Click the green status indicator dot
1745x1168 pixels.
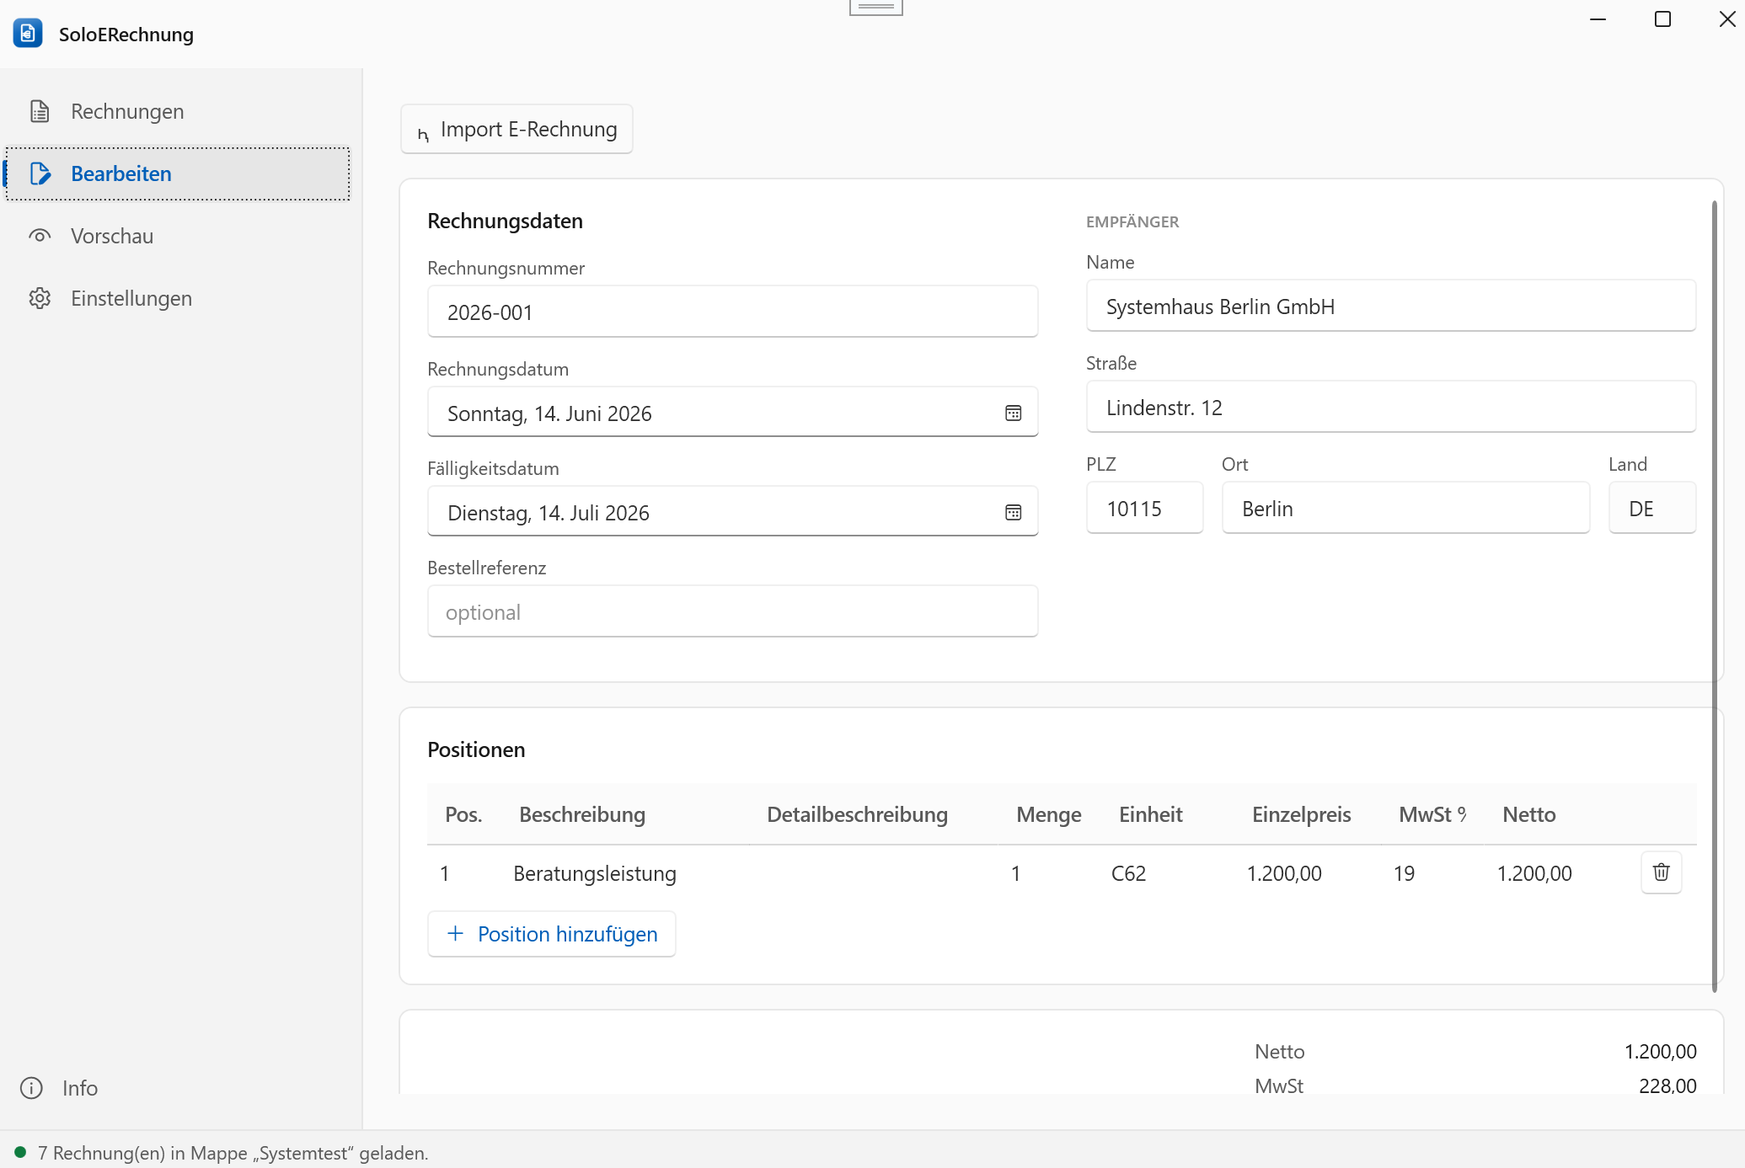coord(20,1151)
